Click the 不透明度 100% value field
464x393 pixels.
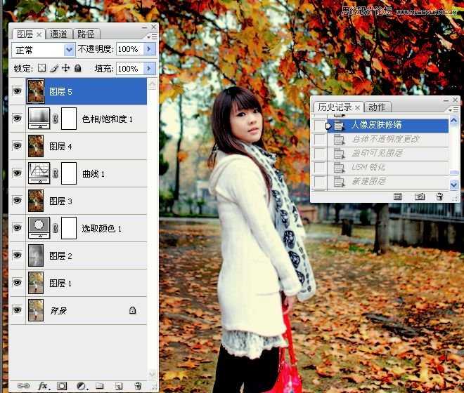tap(130, 48)
